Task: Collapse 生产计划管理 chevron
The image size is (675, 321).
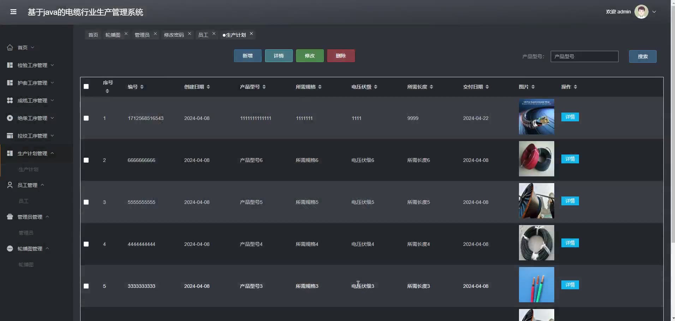Action: tap(52, 153)
